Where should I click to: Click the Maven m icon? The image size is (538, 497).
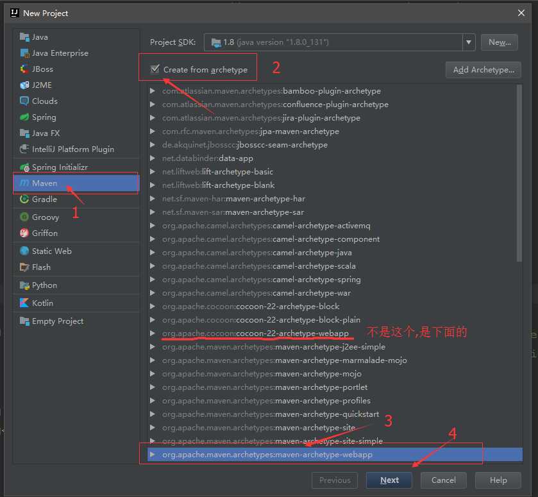pos(24,183)
